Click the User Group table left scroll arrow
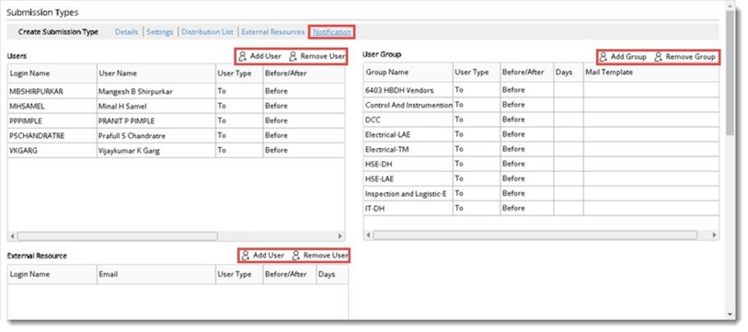The height and width of the screenshot is (332, 748). pos(368,235)
